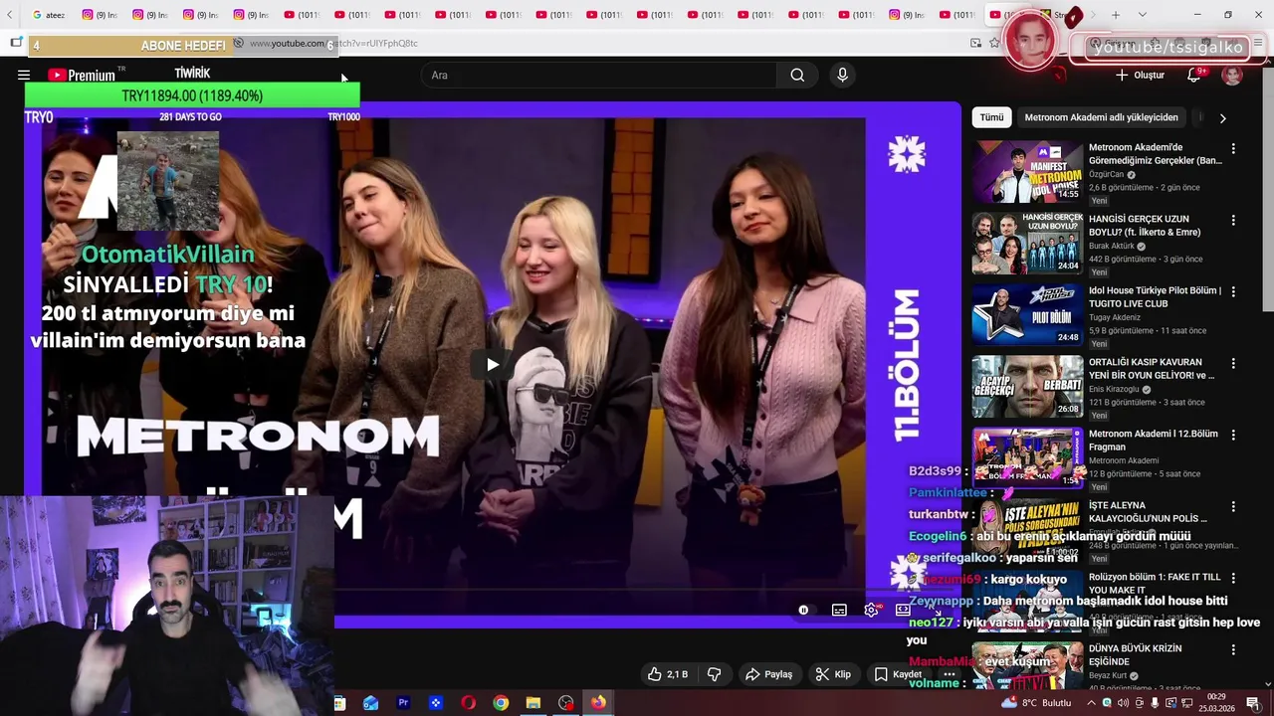Switch to the ateez Google tab

pyautogui.click(x=48, y=15)
